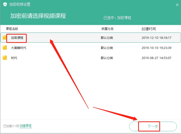Sort by the 所属分类 column header
Screen dimensions: 181x134
(x=107, y=29)
